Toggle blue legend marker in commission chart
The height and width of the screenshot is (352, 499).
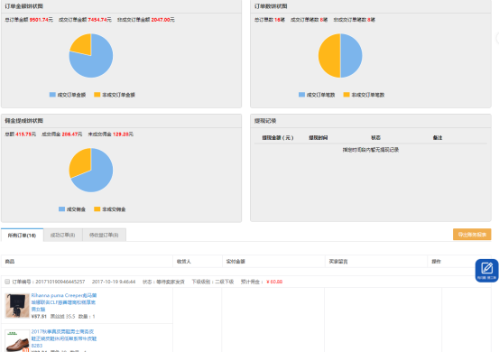coord(61,209)
